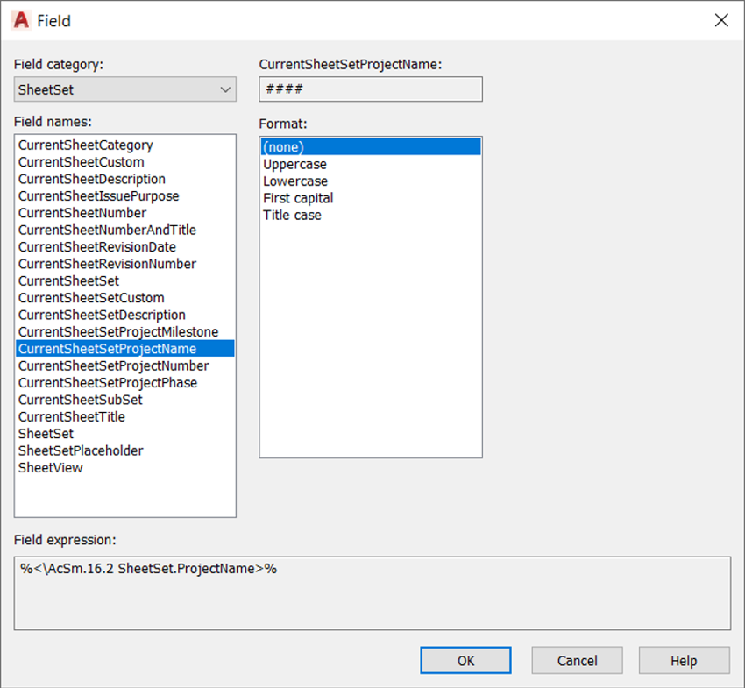Select the (none) format entry
The width and height of the screenshot is (745, 688).
(371, 147)
